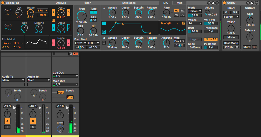Click Glide 0.00 ms field

pos(195,47)
